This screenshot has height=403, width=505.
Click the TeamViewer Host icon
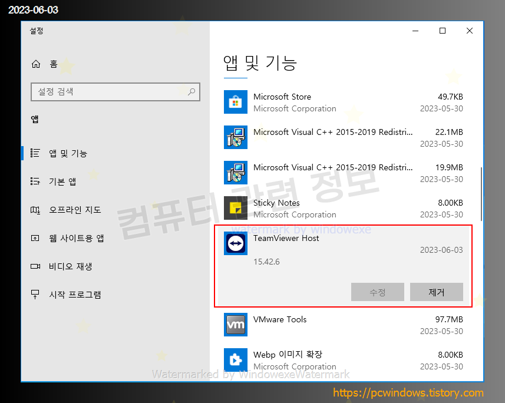click(x=236, y=243)
